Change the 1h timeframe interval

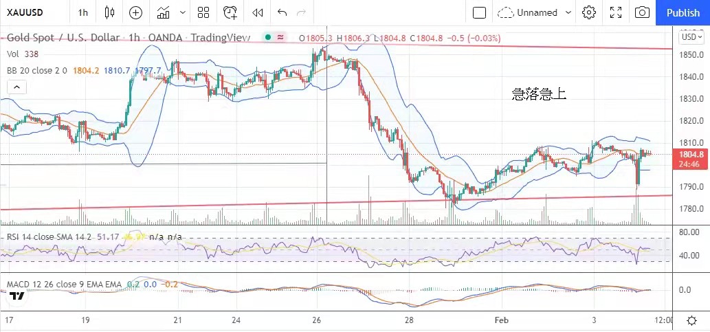pyautogui.click(x=82, y=12)
